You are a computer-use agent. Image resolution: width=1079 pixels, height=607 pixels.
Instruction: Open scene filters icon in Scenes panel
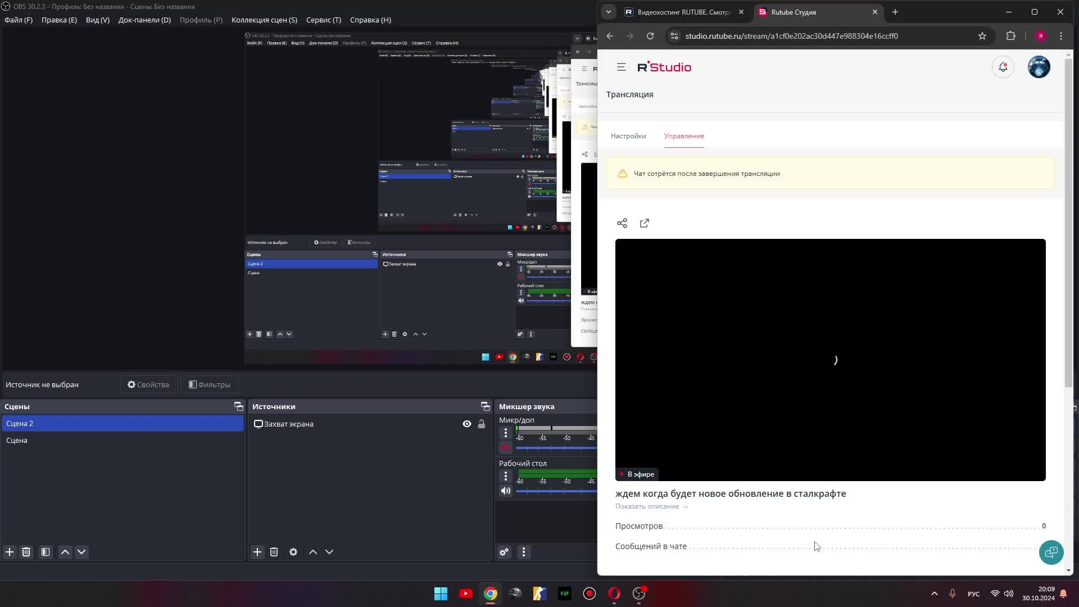[x=46, y=552]
